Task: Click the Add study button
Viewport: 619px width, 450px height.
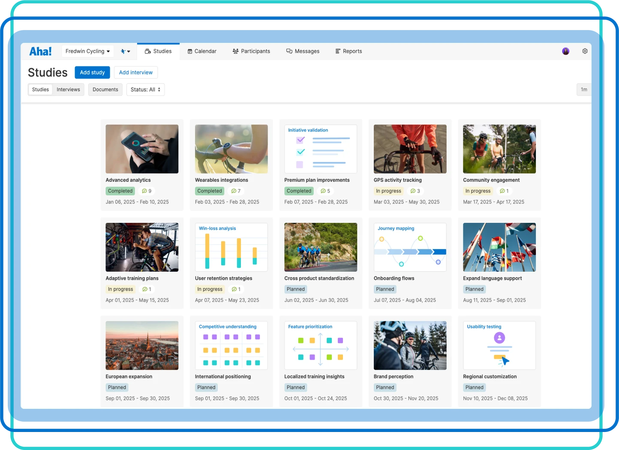Action: tap(92, 72)
